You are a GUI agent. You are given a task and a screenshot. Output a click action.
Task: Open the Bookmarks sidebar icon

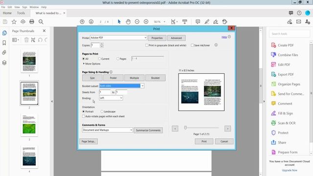coord(4,43)
